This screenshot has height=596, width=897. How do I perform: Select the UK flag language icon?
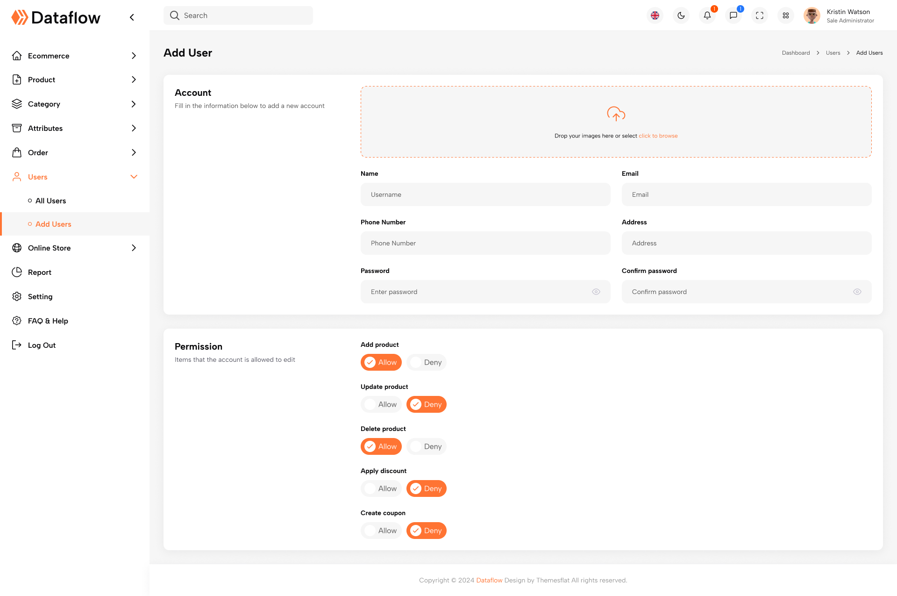tap(655, 15)
